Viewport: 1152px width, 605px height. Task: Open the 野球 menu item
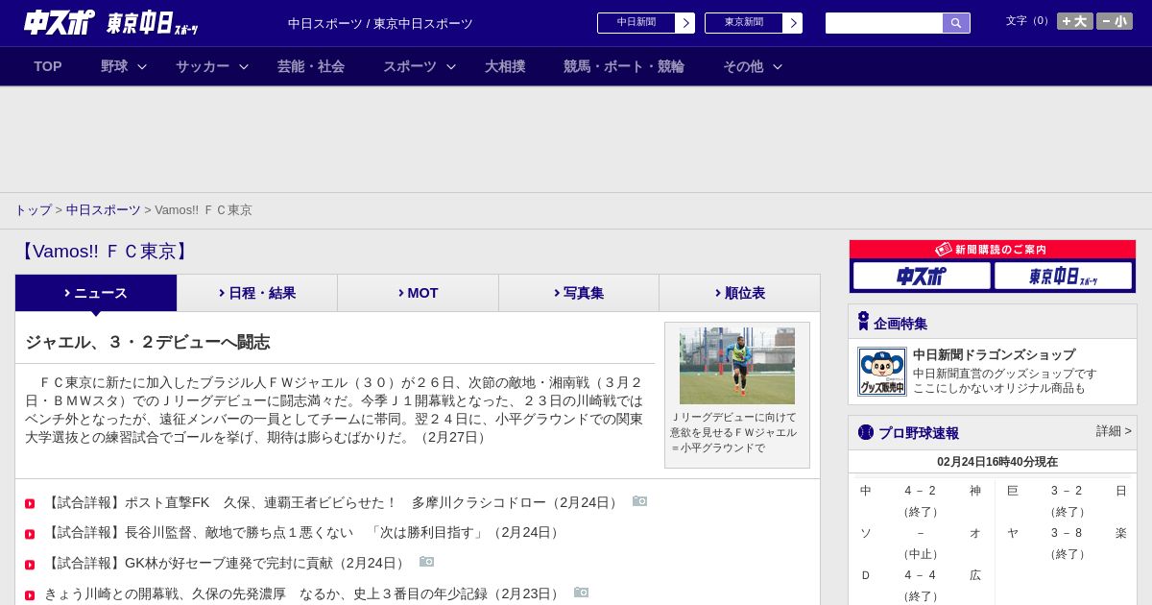[x=114, y=66]
